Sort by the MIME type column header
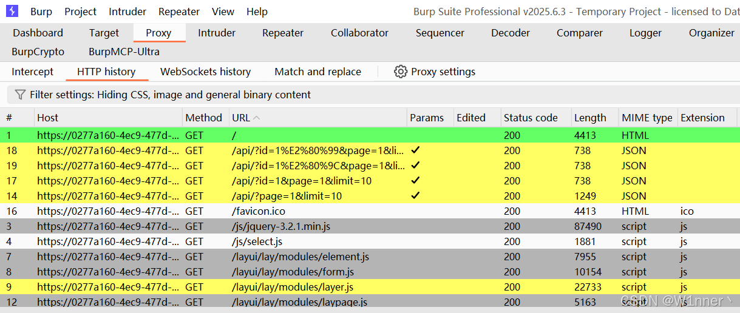740x313 pixels. coord(647,118)
